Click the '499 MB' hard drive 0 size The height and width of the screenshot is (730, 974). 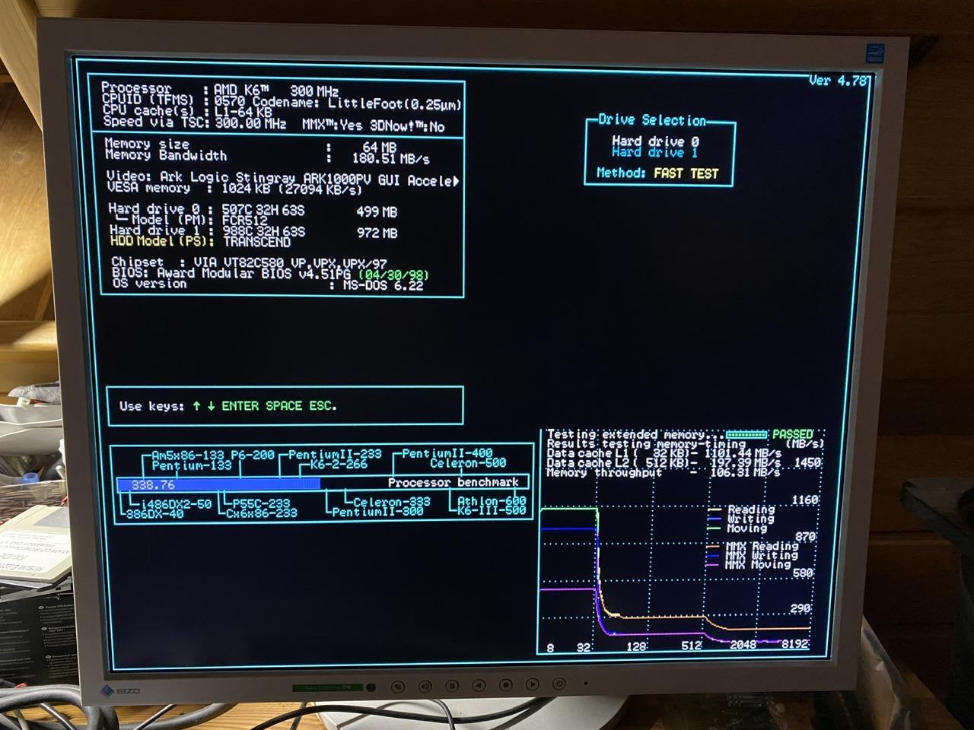[x=377, y=211]
